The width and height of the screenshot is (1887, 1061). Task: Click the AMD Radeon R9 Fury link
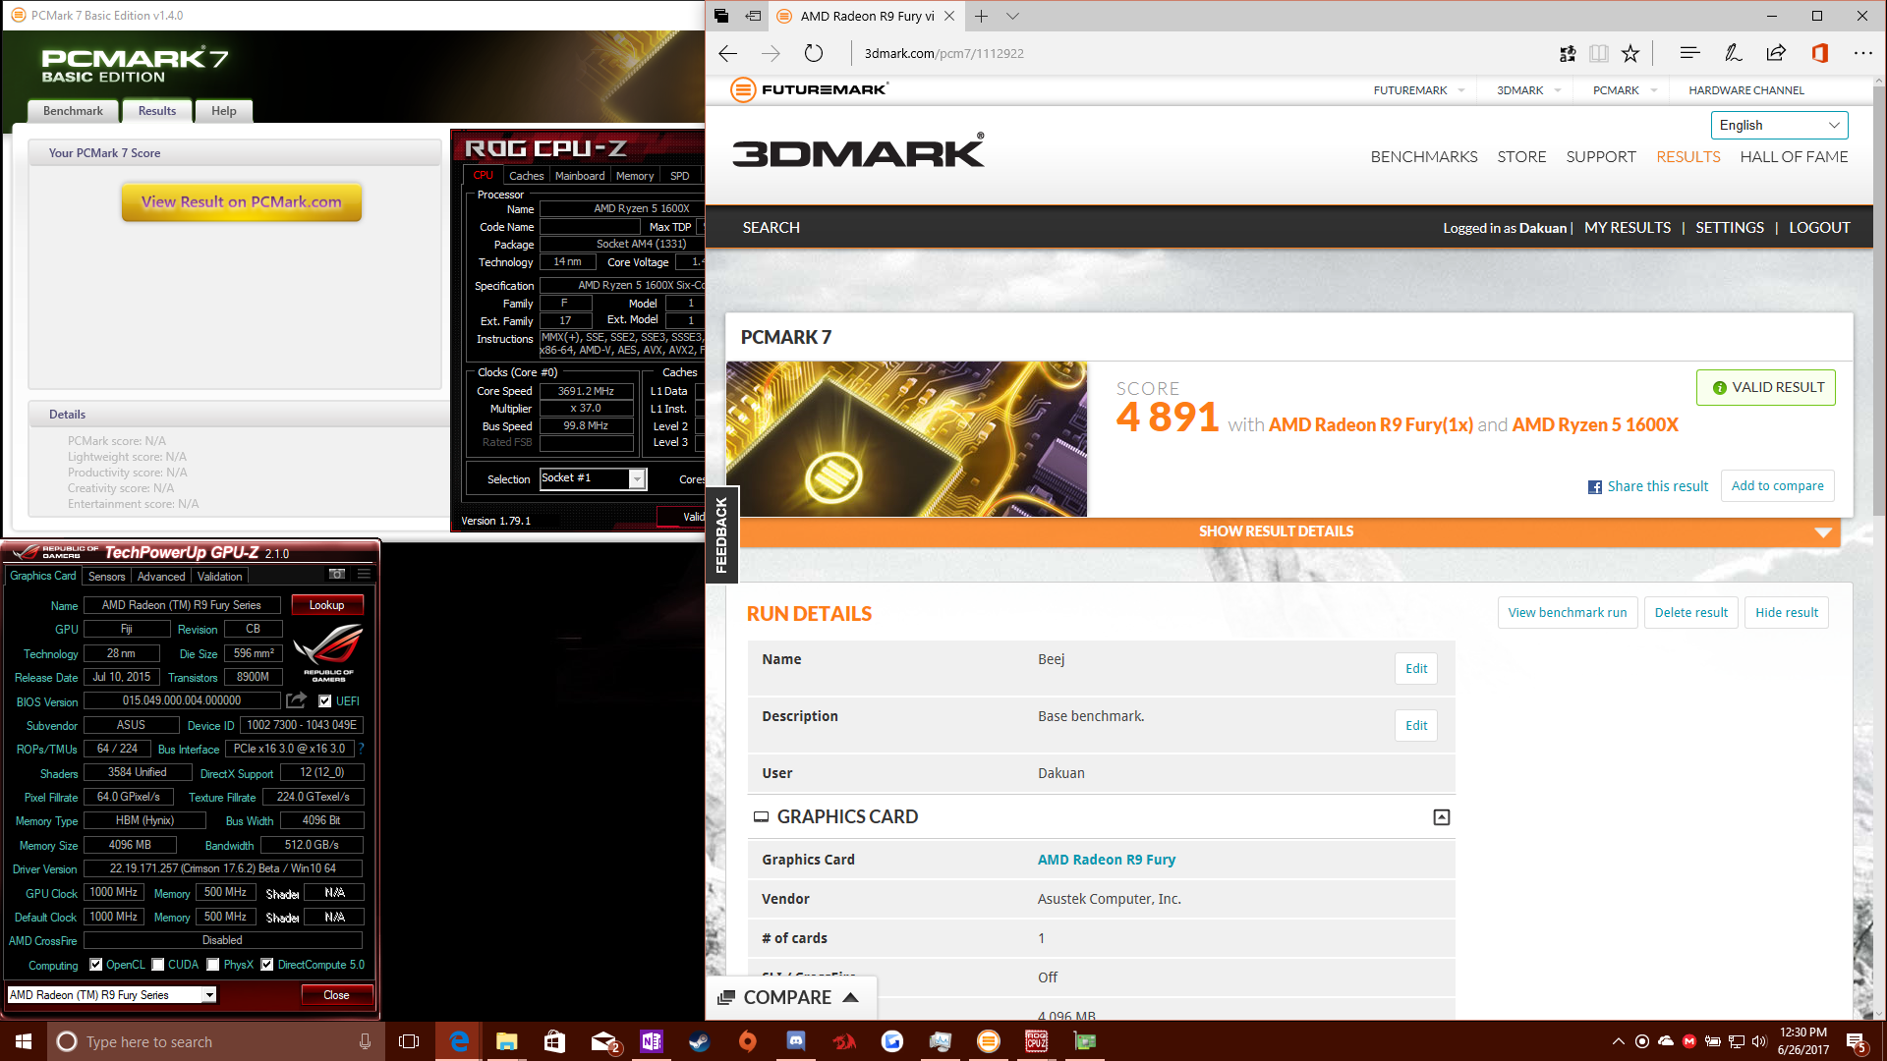click(1107, 860)
